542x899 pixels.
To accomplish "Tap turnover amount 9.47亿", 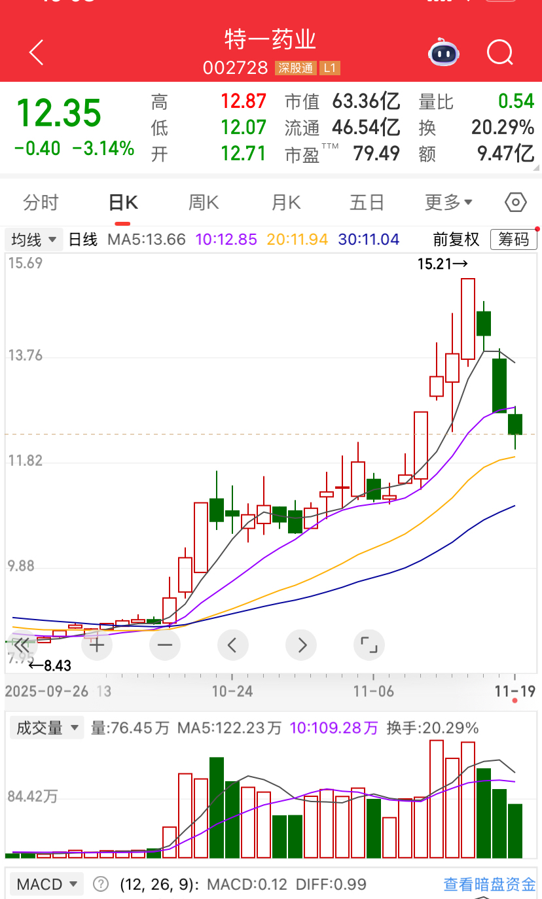I will click(506, 154).
